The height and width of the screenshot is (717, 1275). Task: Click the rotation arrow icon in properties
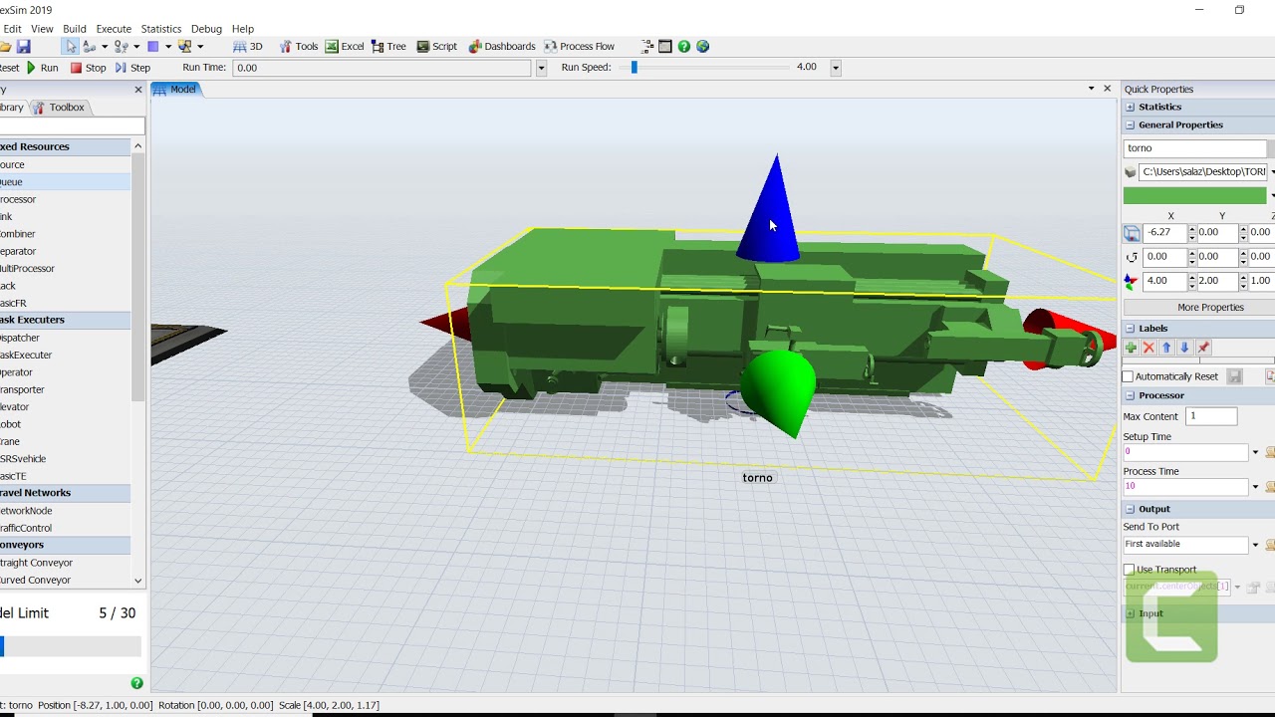pyautogui.click(x=1132, y=257)
